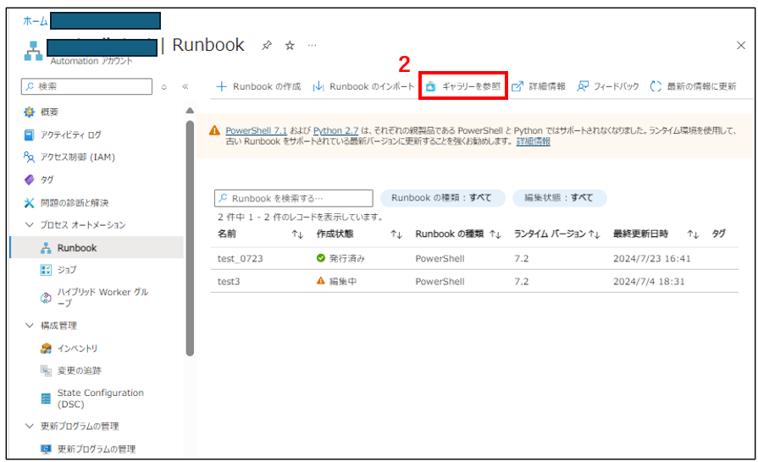Open アクセス制御 (IAM) menu item
758x462 pixels.
(x=78, y=157)
